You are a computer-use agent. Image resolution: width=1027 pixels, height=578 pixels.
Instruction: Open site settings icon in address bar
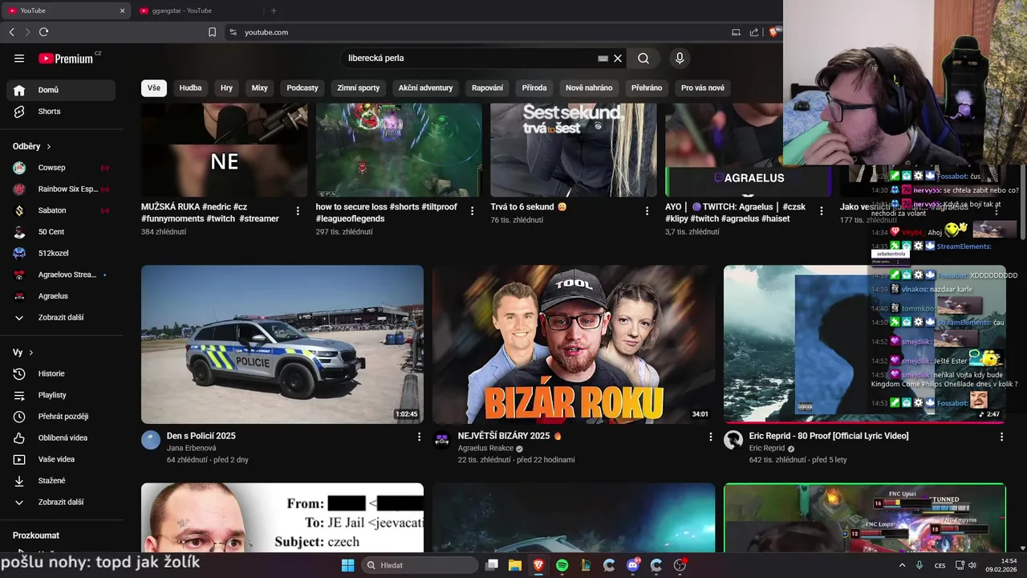233,32
